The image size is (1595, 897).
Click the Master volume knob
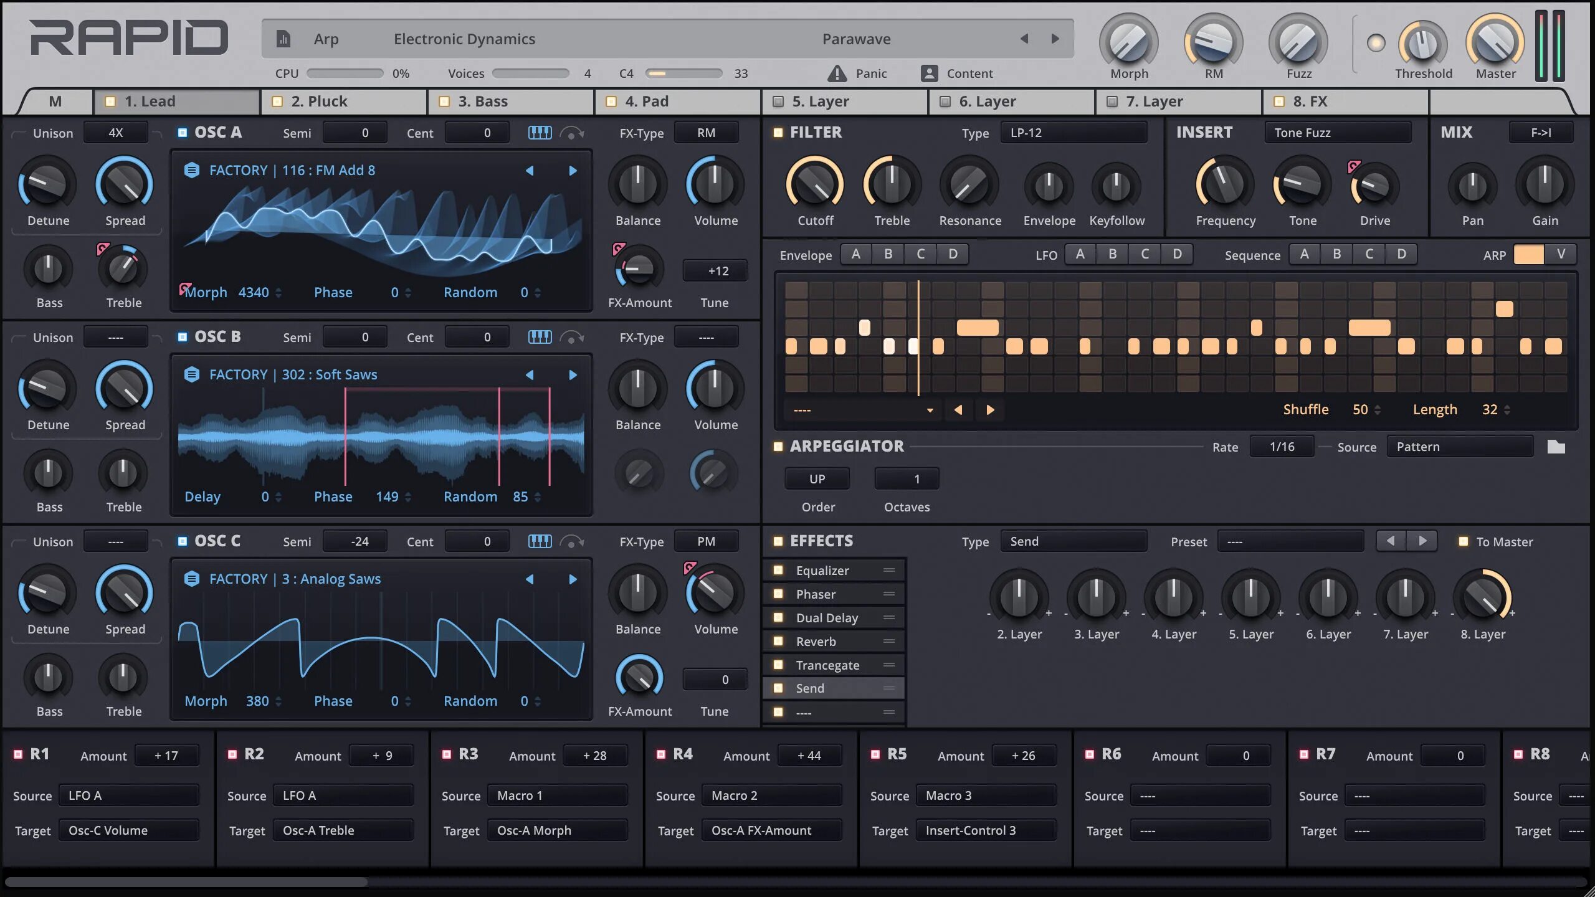pyautogui.click(x=1495, y=42)
